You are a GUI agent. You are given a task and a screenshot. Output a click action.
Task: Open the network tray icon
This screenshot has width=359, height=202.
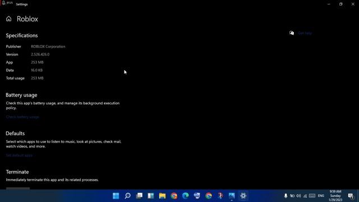[305, 196]
